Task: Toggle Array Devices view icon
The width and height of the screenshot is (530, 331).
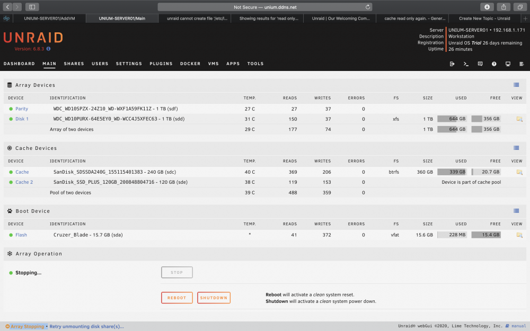Action: 516,85
